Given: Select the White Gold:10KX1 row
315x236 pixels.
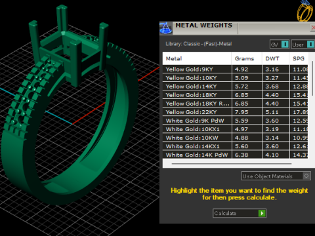Looking at the screenshot, I should (235, 129).
